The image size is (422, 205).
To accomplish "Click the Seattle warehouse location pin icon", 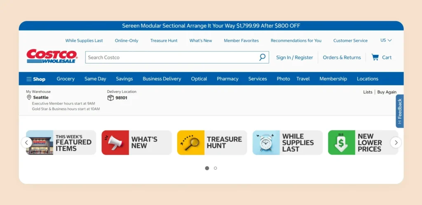I will (29, 97).
